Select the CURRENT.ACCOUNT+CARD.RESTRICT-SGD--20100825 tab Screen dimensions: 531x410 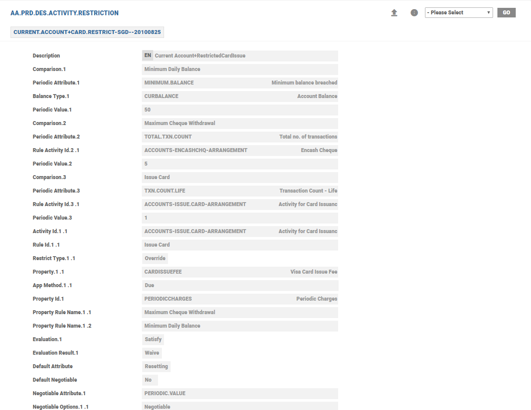click(x=87, y=32)
